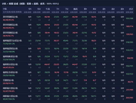Select the 福州泰禾优远1队 team name
The width and height of the screenshot is (136, 103).
tap(10, 65)
